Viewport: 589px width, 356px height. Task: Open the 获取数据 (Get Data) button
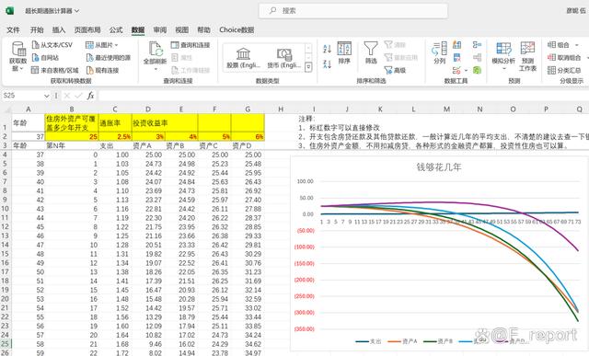click(18, 57)
